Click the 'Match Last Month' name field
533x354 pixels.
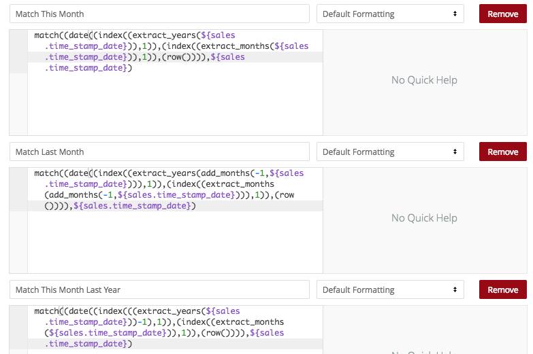click(159, 152)
